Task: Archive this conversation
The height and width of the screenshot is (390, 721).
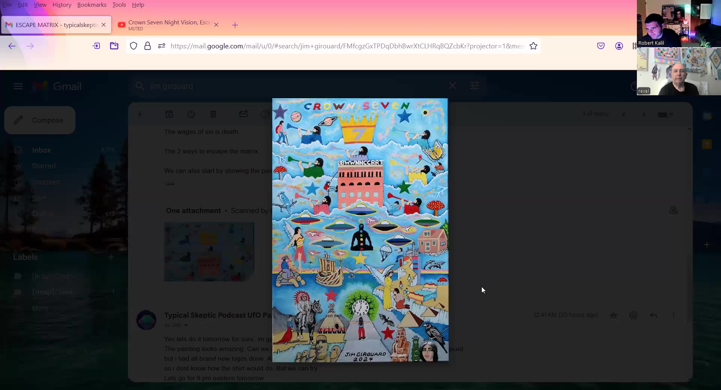Action: [169, 114]
